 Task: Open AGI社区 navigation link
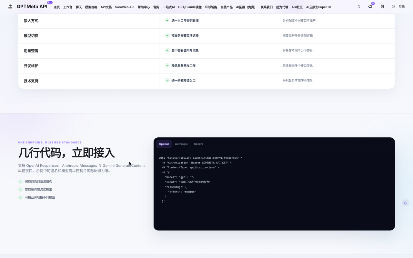click(x=297, y=7)
